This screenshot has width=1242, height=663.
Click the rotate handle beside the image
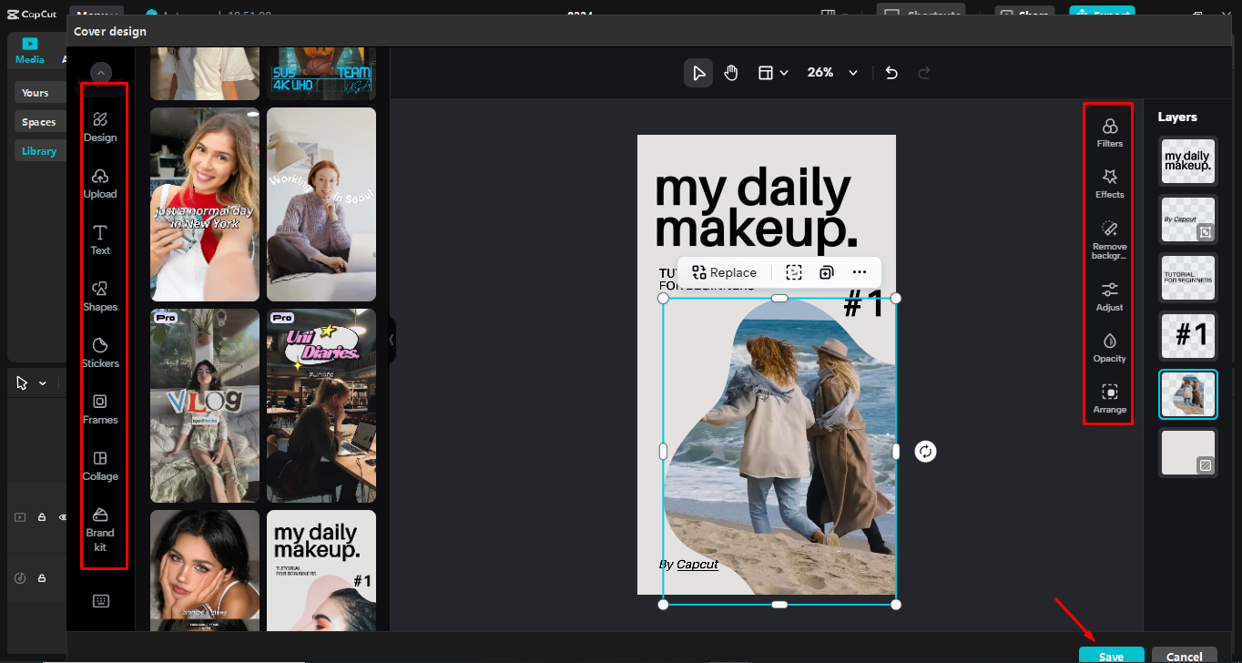point(925,452)
